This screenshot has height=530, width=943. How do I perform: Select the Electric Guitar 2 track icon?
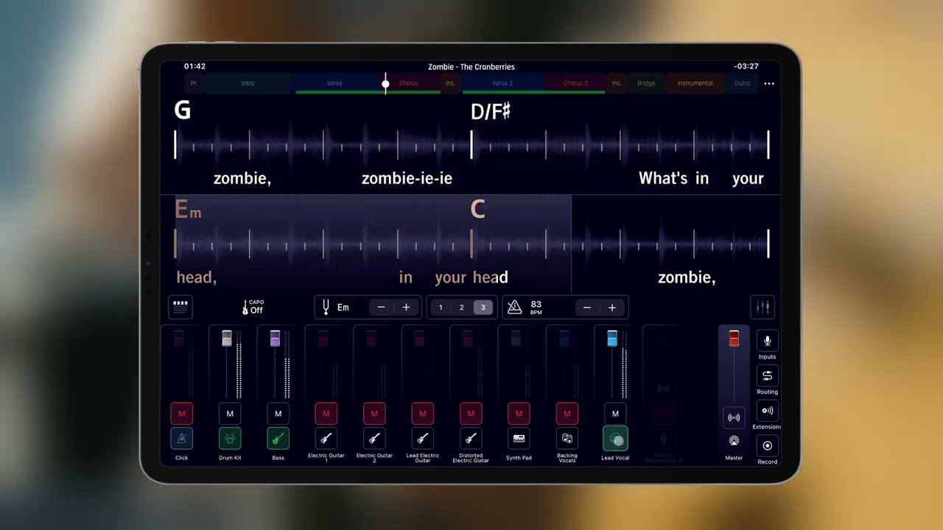[x=374, y=439]
